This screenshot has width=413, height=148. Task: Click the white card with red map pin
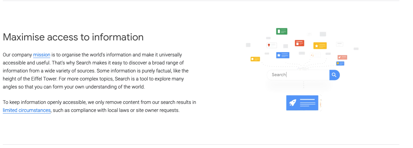pyautogui.click(x=272, y=45)
